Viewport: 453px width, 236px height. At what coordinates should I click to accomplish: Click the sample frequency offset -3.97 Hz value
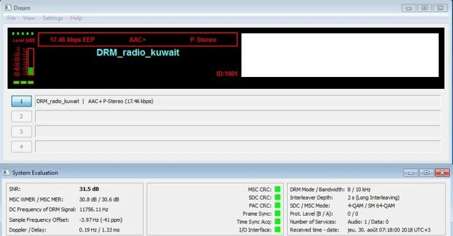coord(101,220)
